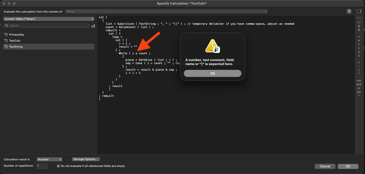Viewport: 365px width, 174px height.
Task: Expand the evaluation context Temp dropdown
Action: point(166,11)
